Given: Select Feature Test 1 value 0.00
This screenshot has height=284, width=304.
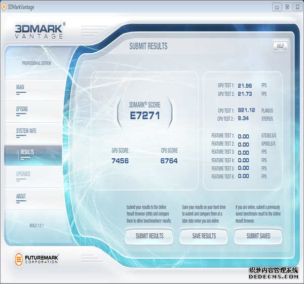Looking at the screenshot, I should point(243,136).
